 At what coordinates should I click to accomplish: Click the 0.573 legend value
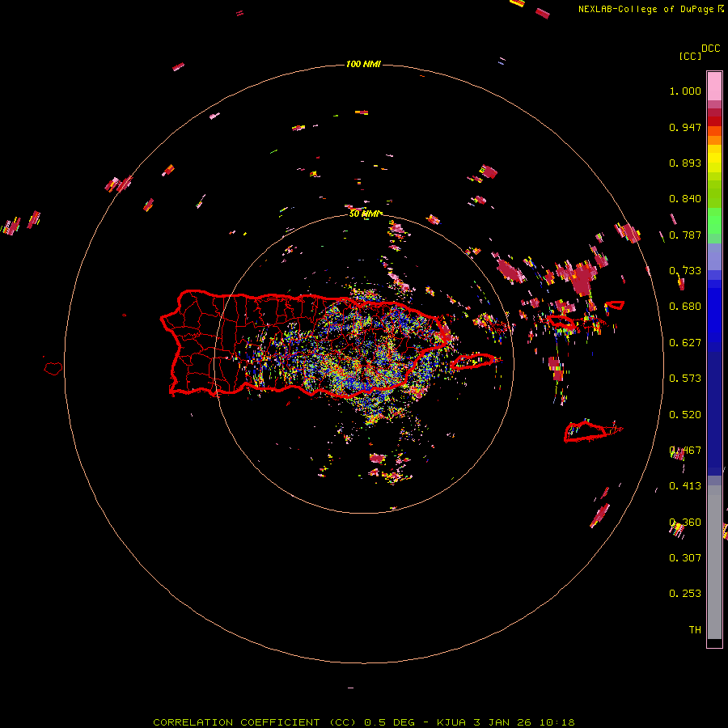coord(685,379)
